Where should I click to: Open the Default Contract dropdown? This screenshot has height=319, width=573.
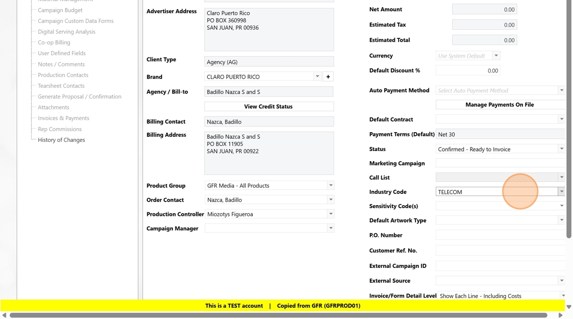click(561, 119)
